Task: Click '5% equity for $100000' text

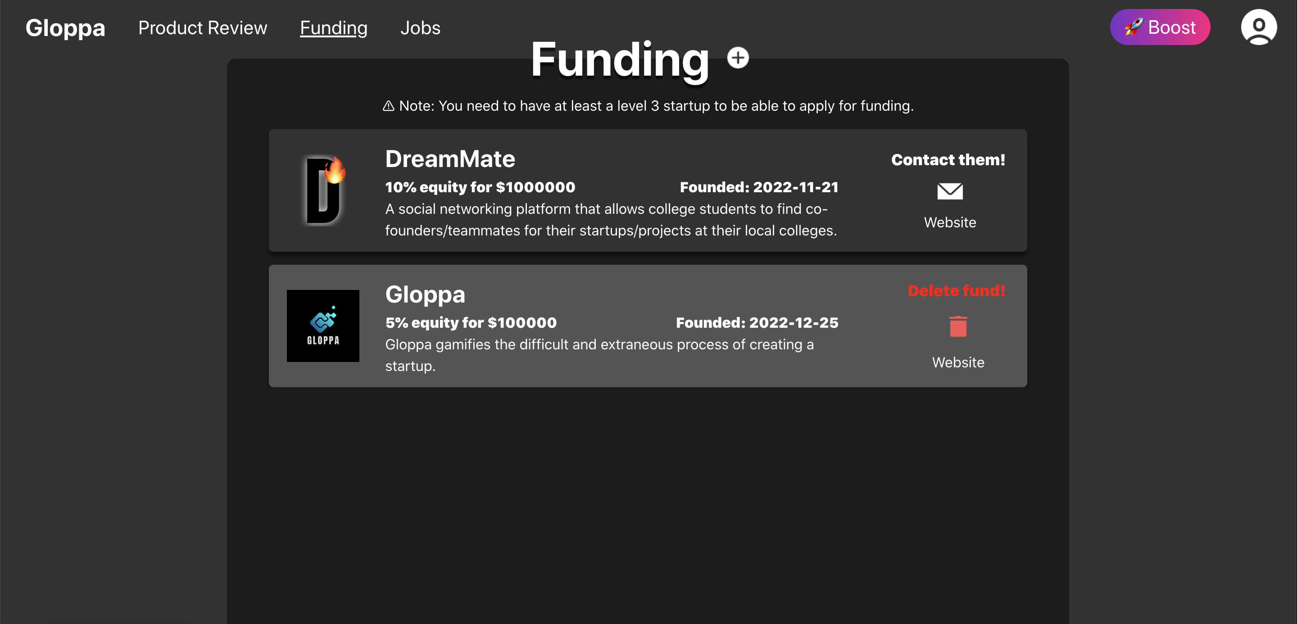Action: pyautogui.click(x=471, y=322)
